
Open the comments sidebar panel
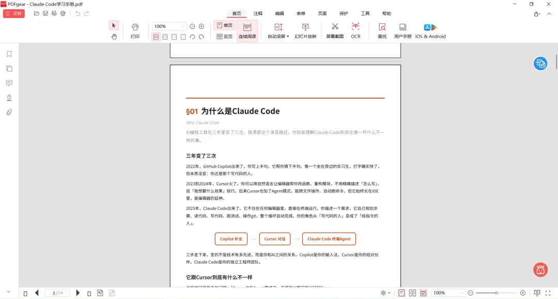(9, 83)
